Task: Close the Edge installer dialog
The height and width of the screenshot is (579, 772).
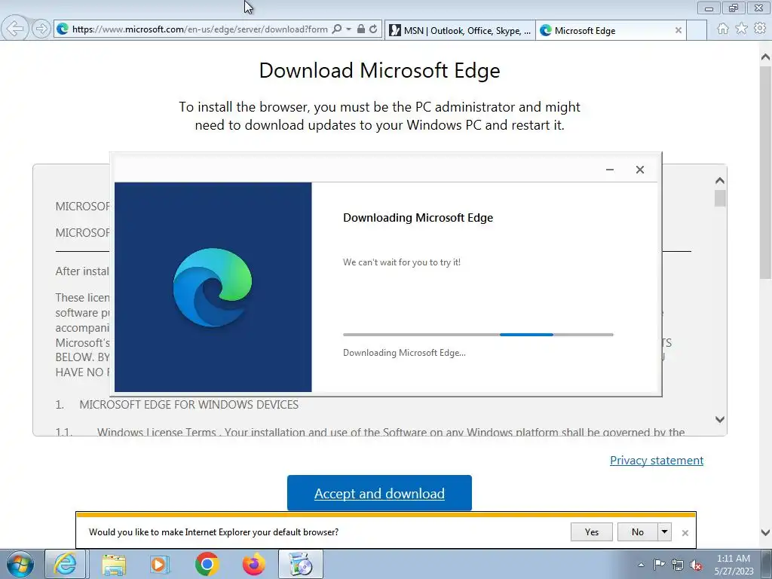Action: (x=639, y=170)
